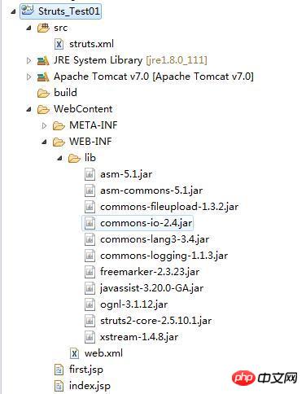Click the struts2-core jar file icon
306x394 pixels.
point(90,321)
